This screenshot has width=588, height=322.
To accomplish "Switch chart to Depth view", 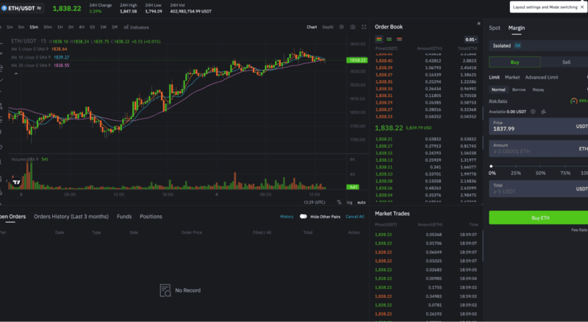I will click(x=327, y=27).
